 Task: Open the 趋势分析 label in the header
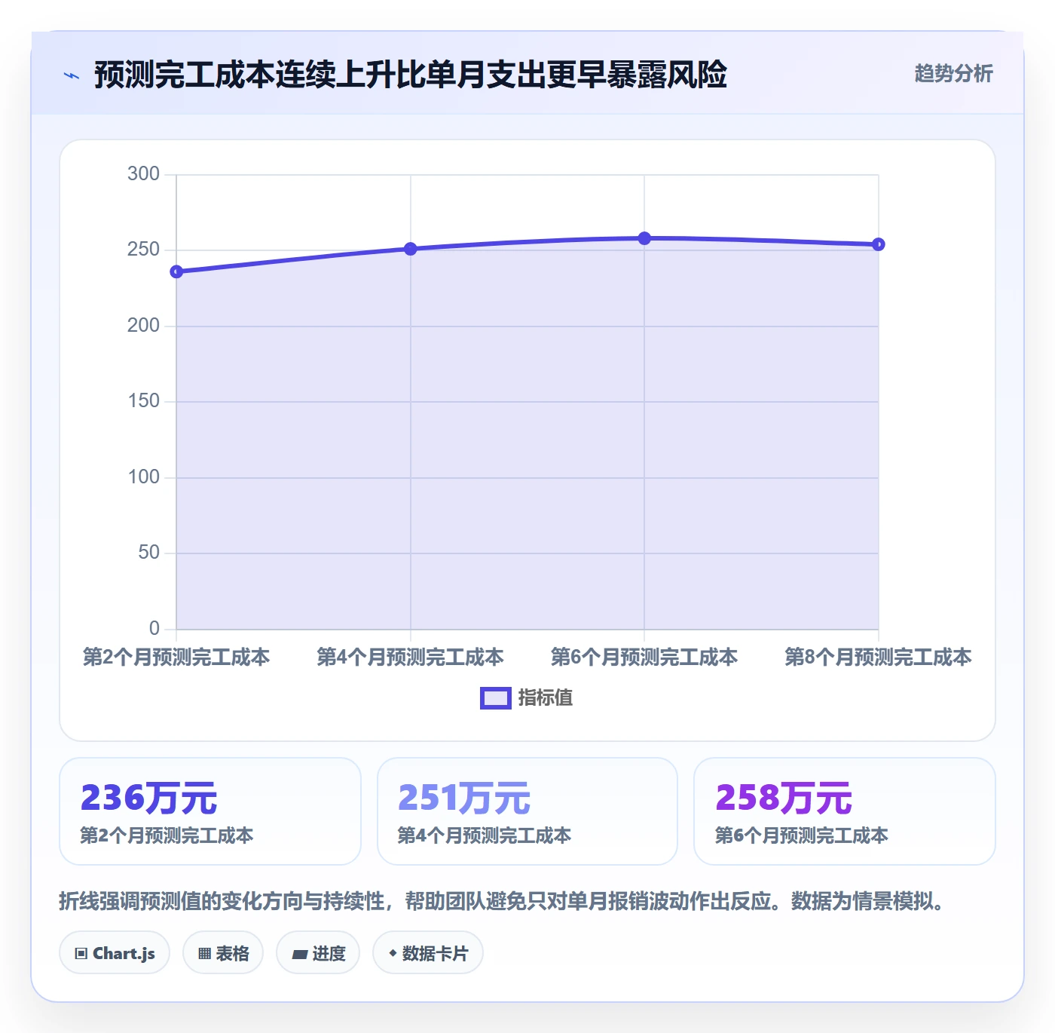(x=953, y=74)
